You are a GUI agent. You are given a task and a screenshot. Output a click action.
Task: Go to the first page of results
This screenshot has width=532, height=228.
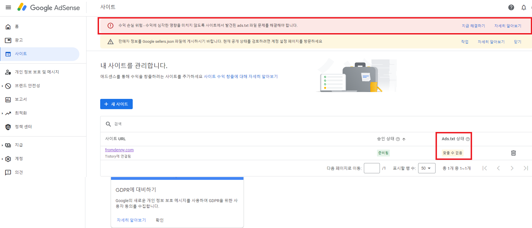pyautogui.click(x=485, y=168)
